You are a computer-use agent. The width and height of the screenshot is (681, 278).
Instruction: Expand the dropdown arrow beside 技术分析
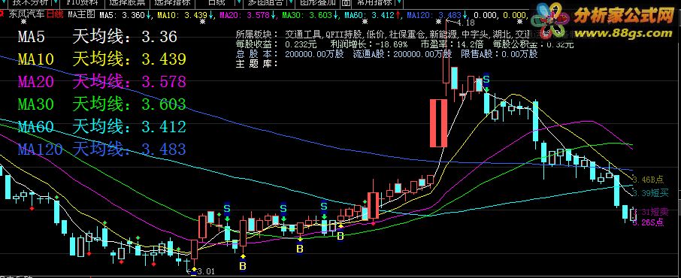click(x=55, y=2)
